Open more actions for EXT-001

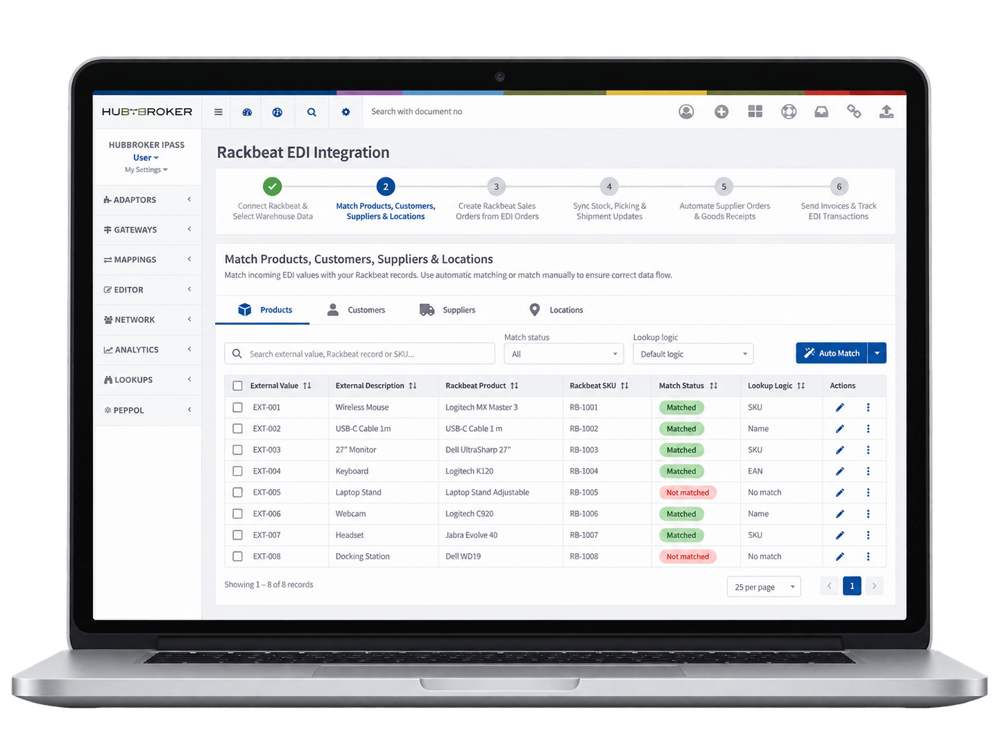(x=868, y=408)
